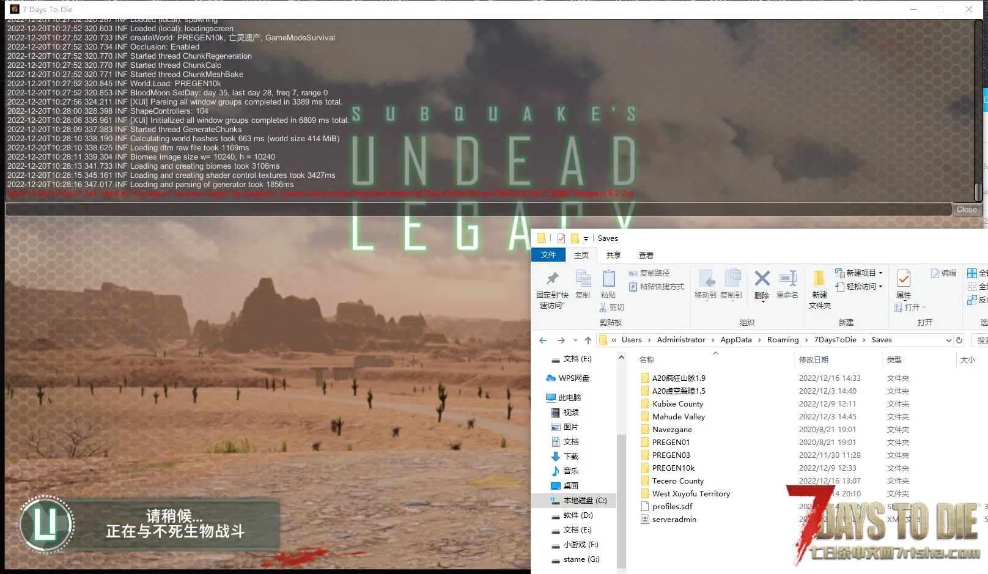
Task: Toggle the quick access properties checkbox icon
Action: pyautogui.click(x=561, y=238)
